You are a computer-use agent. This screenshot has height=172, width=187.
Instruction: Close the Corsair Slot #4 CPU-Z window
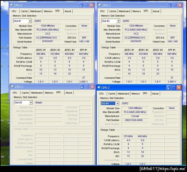click(179, 87)
